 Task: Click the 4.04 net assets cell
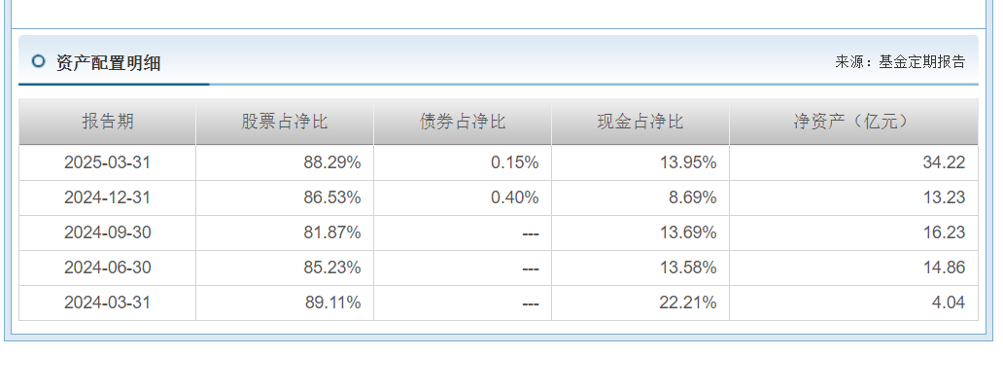[854, 303]
